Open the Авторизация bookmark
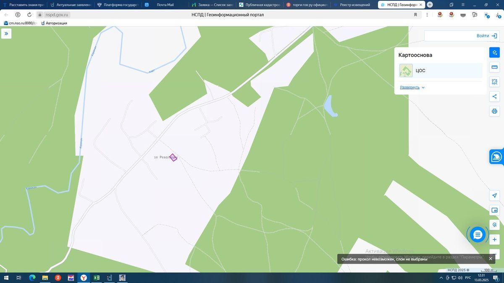Viewport: 504px width, 283px height. click(54, 23)
